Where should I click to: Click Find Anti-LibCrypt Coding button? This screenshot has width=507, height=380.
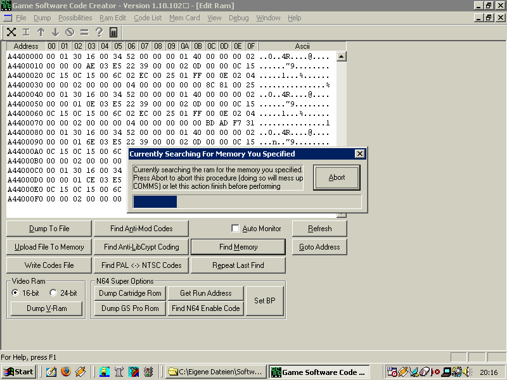141,247
